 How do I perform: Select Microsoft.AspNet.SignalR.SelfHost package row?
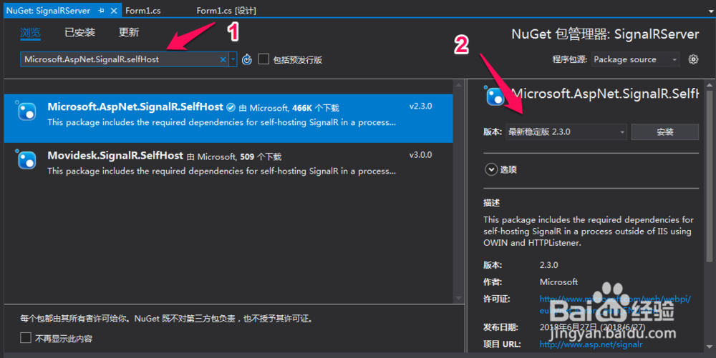tap(228, 119)
